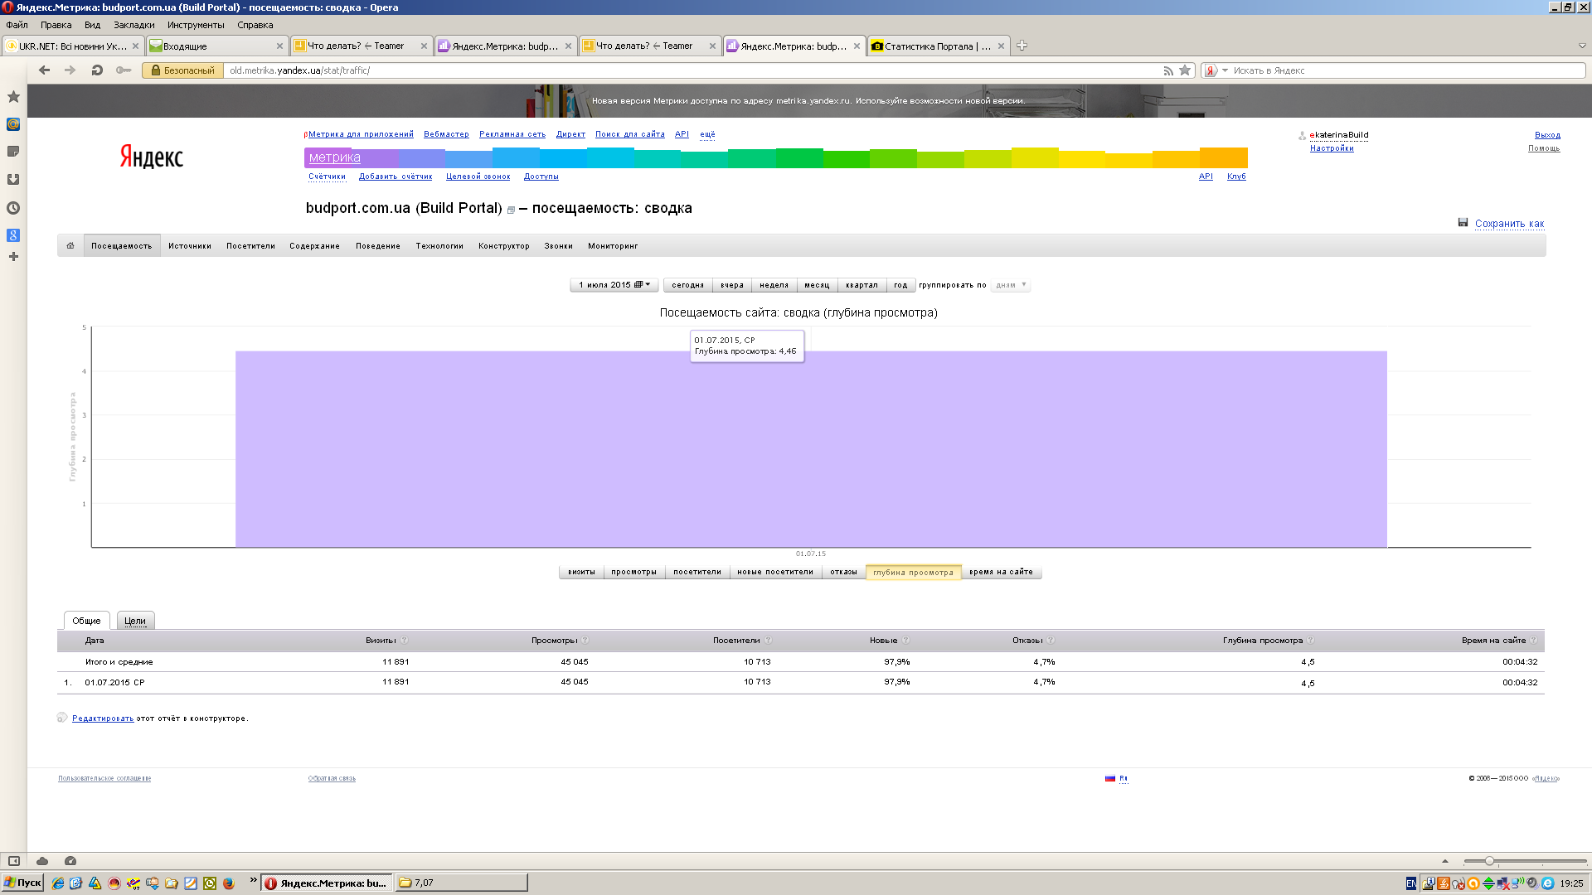1592x895 pixels.
Task: Open the Mail panel icon in sidebar
Action: point(13,124)
